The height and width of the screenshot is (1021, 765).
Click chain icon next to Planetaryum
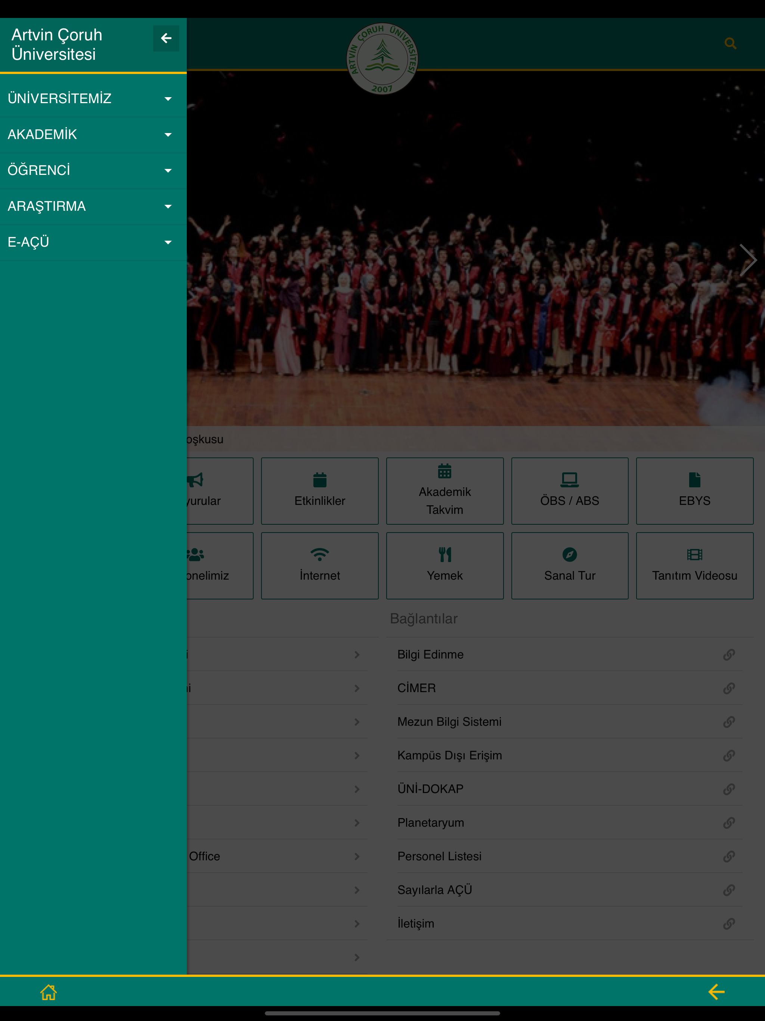[x=729, y=823]
